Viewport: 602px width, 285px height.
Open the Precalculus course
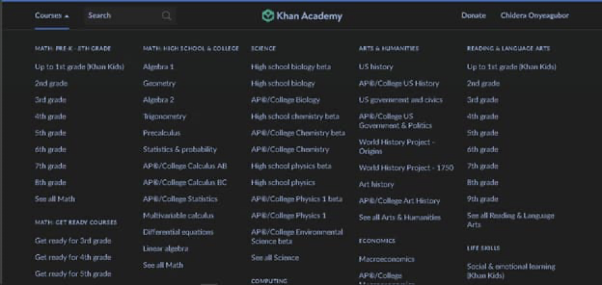161,132
